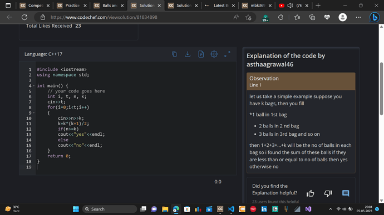Give thumbs down to the explanation

[328, 193]
